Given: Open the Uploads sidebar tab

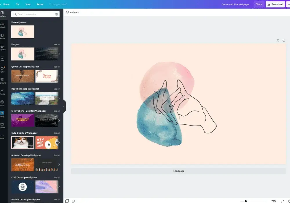Looking at the screenshot, I should click(x=3, y=25).
